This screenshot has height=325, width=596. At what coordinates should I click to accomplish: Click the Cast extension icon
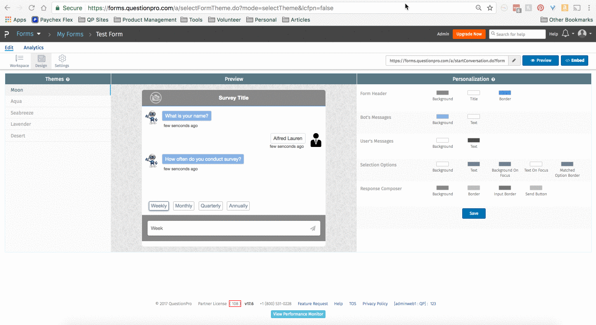pyautogui.click(x=577, y=8)
